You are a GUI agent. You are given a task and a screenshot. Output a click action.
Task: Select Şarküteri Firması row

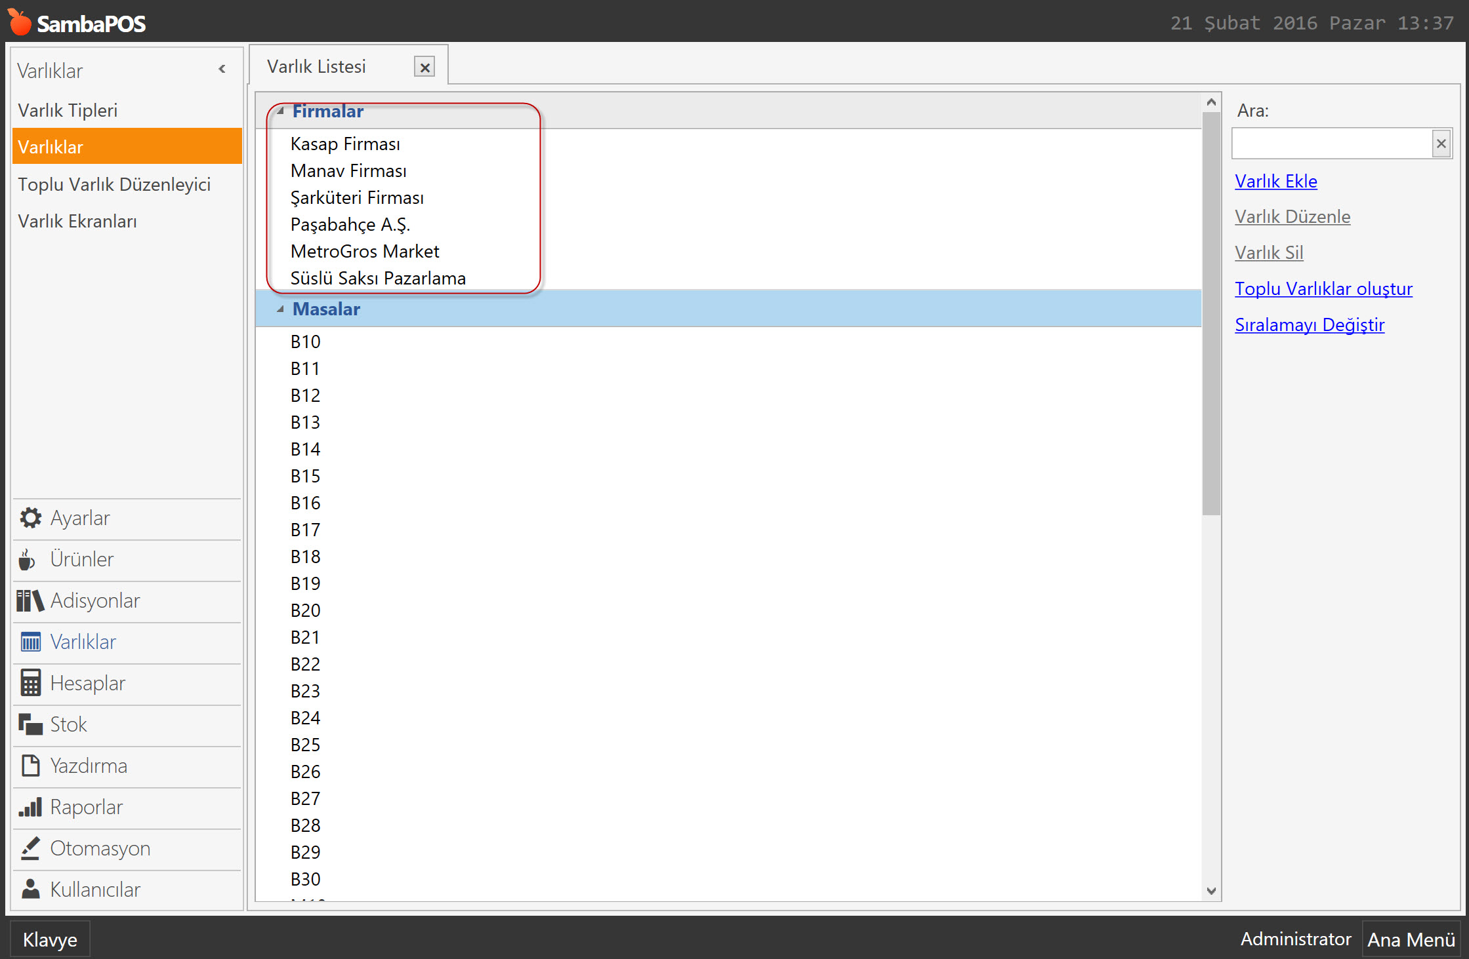coord(728,197)
